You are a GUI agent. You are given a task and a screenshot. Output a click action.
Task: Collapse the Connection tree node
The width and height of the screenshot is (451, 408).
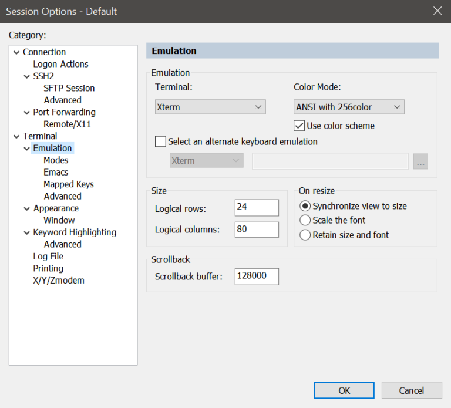(x=16, y=52)
